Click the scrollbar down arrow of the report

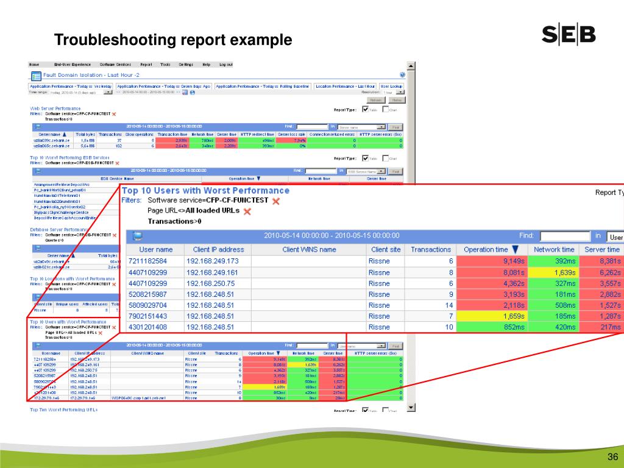tap(411, 407)
